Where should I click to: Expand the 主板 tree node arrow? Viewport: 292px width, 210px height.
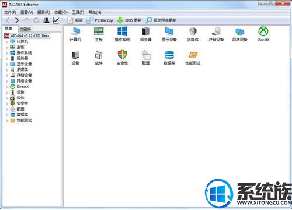(7, 47)
